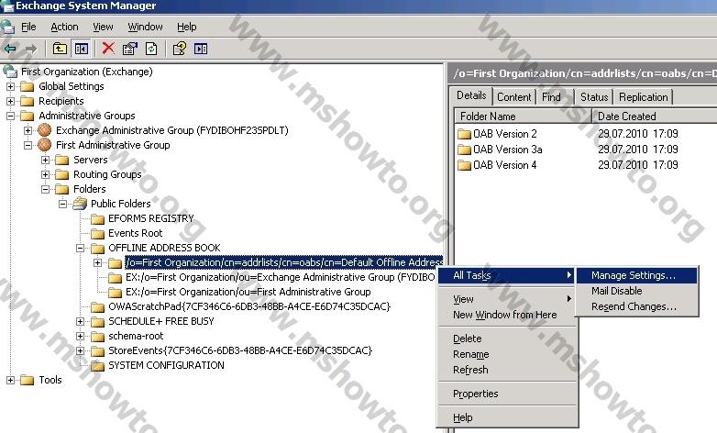Switch to the Replication tab

point(643,97)
